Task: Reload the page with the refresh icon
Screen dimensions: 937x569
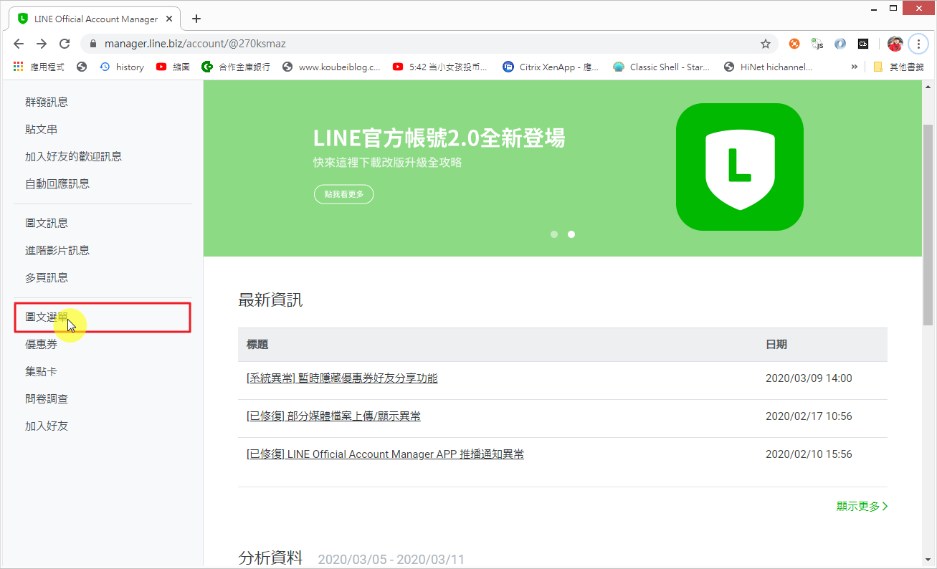Action: coord(65,43)
